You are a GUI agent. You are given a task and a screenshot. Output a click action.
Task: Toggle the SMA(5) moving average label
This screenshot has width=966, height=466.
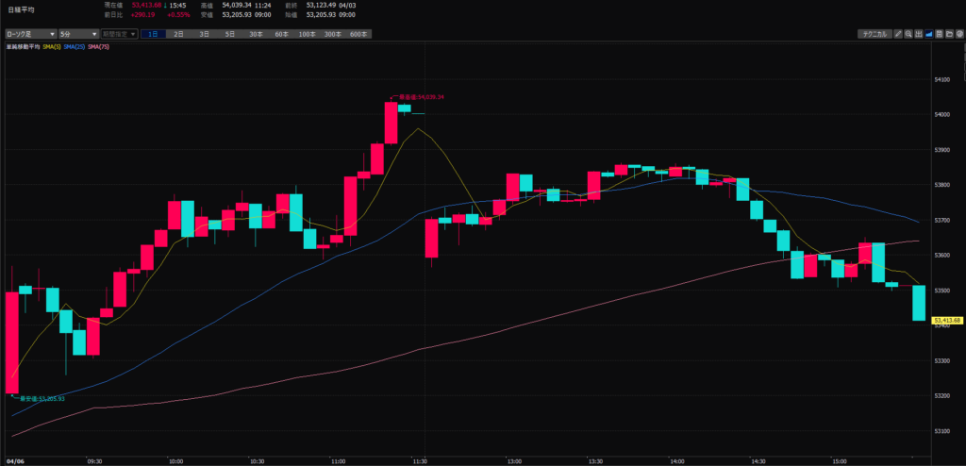click(52, 46)
